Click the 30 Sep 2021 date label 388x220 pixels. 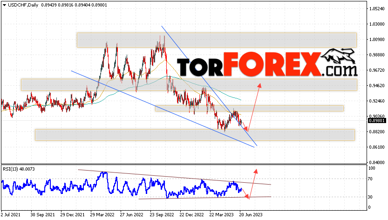click(x=42, y=214)
